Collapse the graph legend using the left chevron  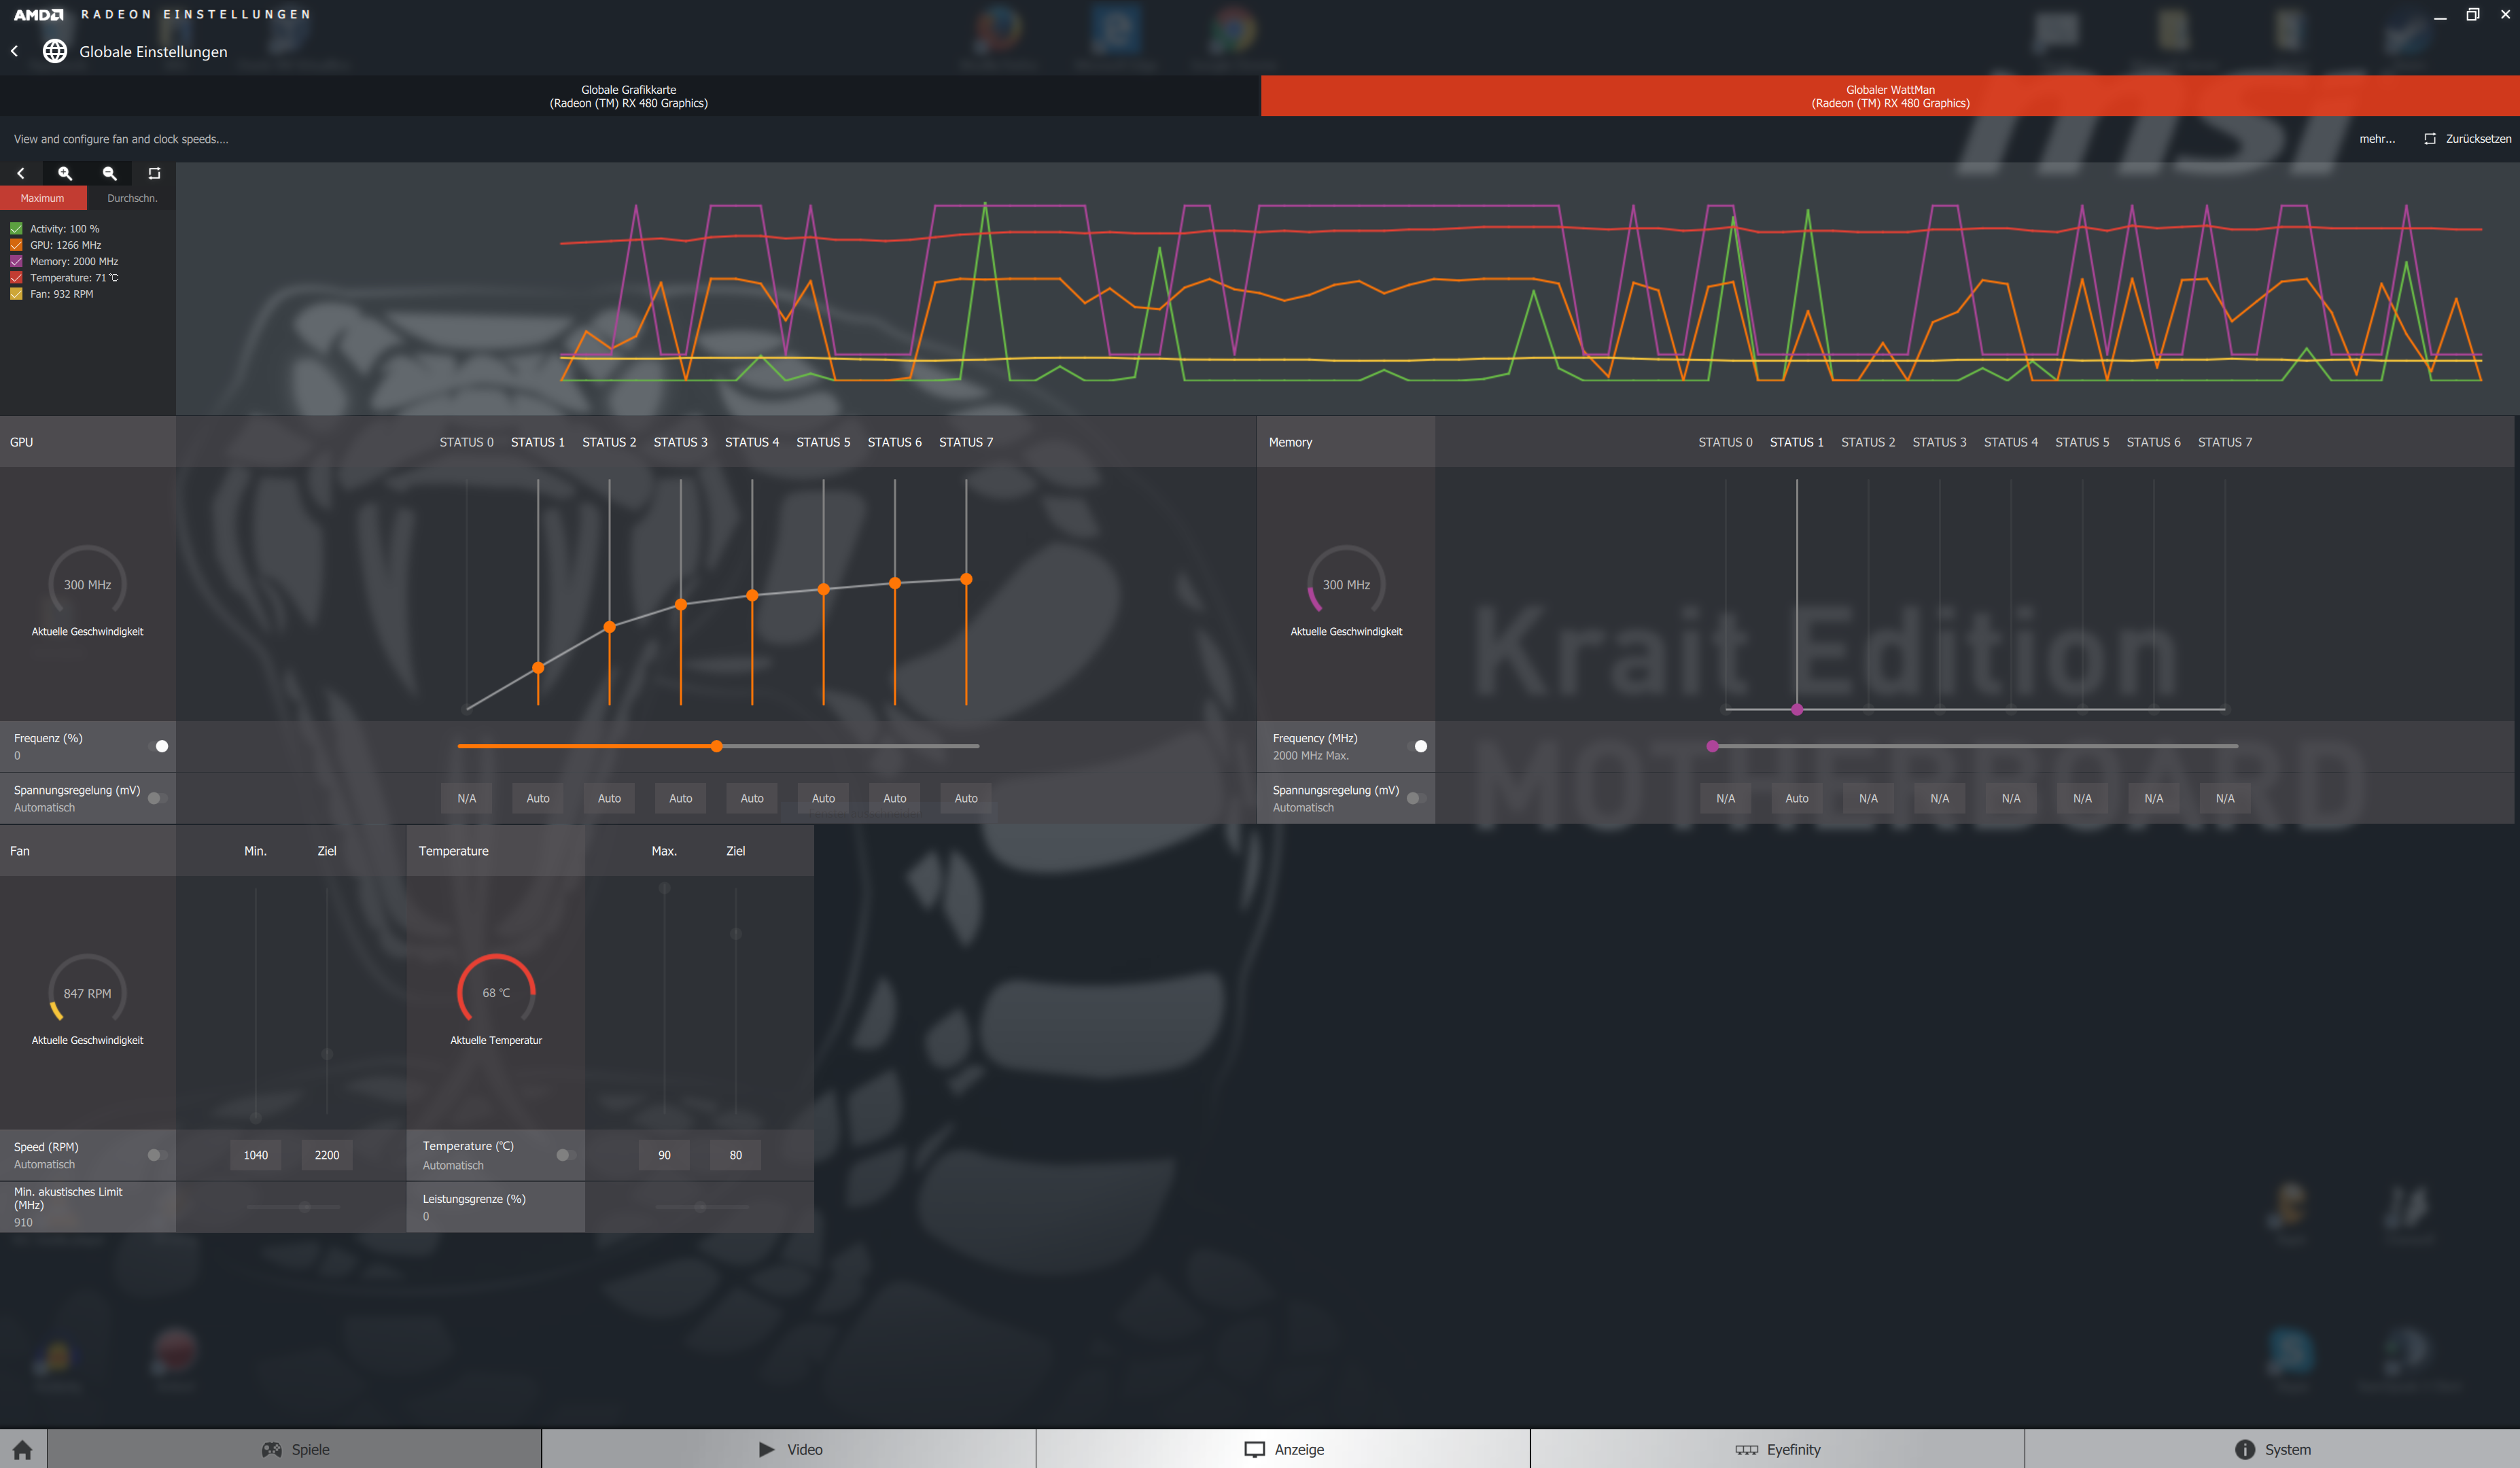tap(21, 173)
